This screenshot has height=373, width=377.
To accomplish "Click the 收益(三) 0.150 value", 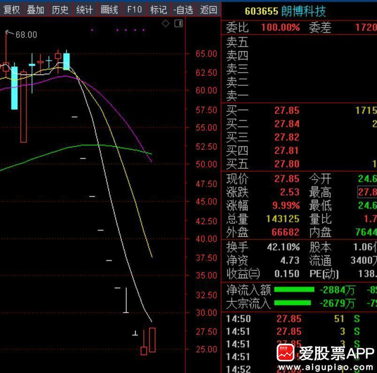I will coord(287,274).
